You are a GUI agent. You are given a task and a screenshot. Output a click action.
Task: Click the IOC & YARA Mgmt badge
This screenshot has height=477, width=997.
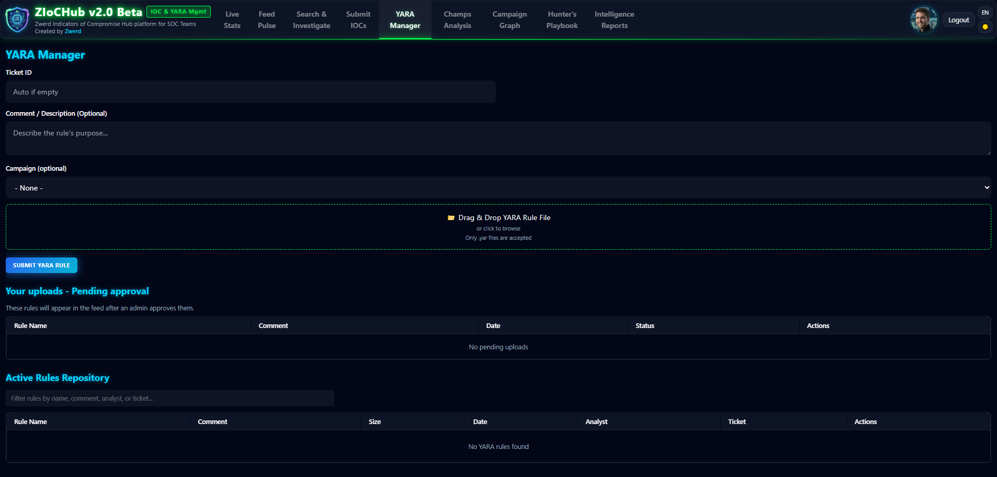(178, 11)
